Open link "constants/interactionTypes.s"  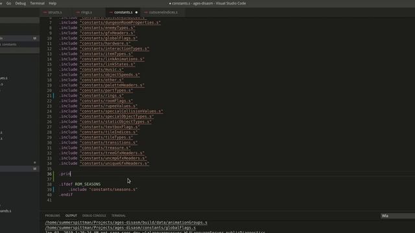[114, 49]
